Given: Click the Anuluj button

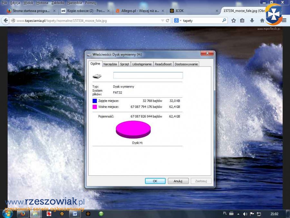Looking at the screenshot, I should 178,181.
